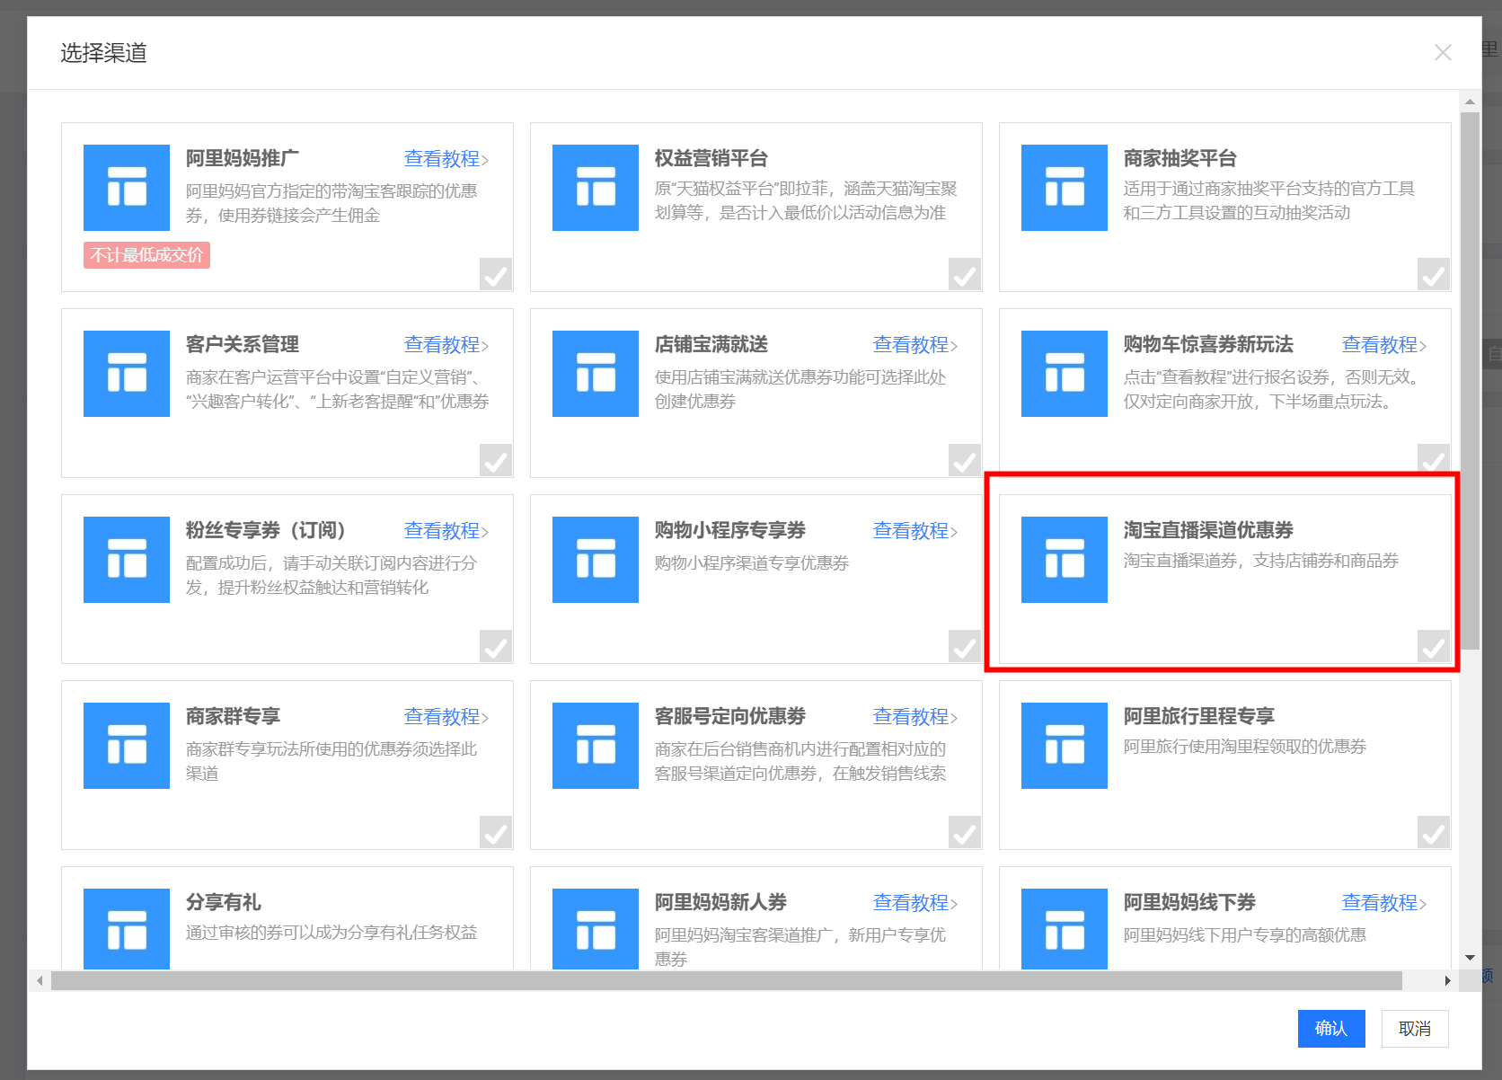
Task: Tick the checkmark on 阿里妈妈推广 card
Action: [496, 274]
